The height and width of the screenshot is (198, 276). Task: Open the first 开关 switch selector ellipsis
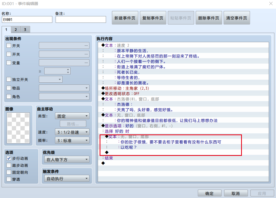click(86, 46)
